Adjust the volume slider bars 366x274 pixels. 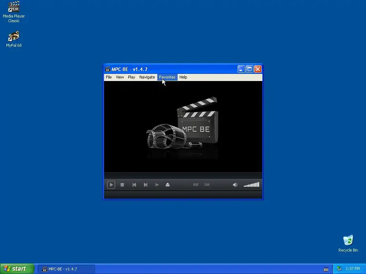251,185
